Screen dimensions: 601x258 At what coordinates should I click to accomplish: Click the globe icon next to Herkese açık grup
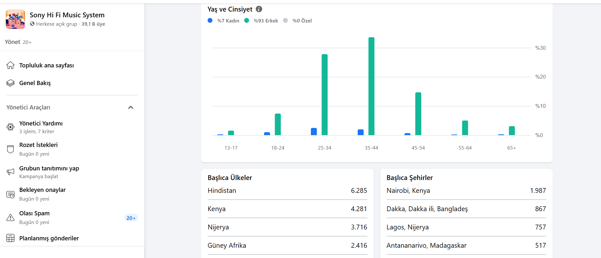click(x=32, y=24)
